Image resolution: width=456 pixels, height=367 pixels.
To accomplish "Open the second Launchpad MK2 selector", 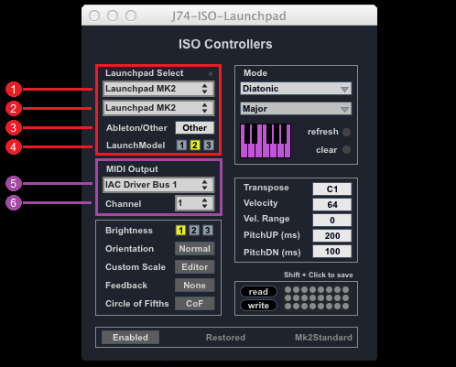I will (x=158, y=108).
